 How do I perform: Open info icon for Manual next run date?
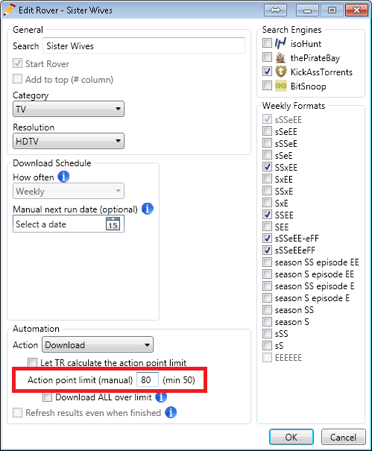[x=148, y=209]
